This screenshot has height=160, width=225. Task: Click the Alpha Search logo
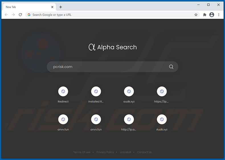click(113, 47)
